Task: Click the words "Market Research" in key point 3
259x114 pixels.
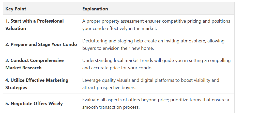Action: [x=23, y=68]
